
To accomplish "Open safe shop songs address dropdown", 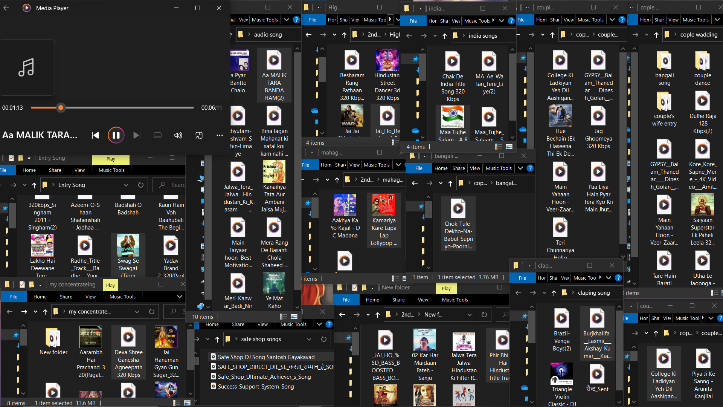I will pyautogui.click(x=309, y=339).
